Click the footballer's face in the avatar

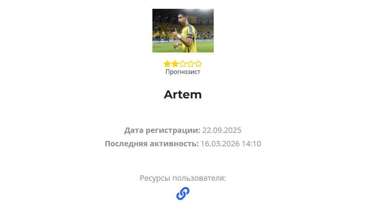tap(182, 18)
